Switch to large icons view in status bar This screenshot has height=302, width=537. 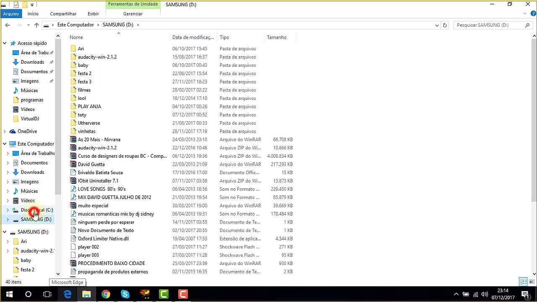[x=532, y=282]
